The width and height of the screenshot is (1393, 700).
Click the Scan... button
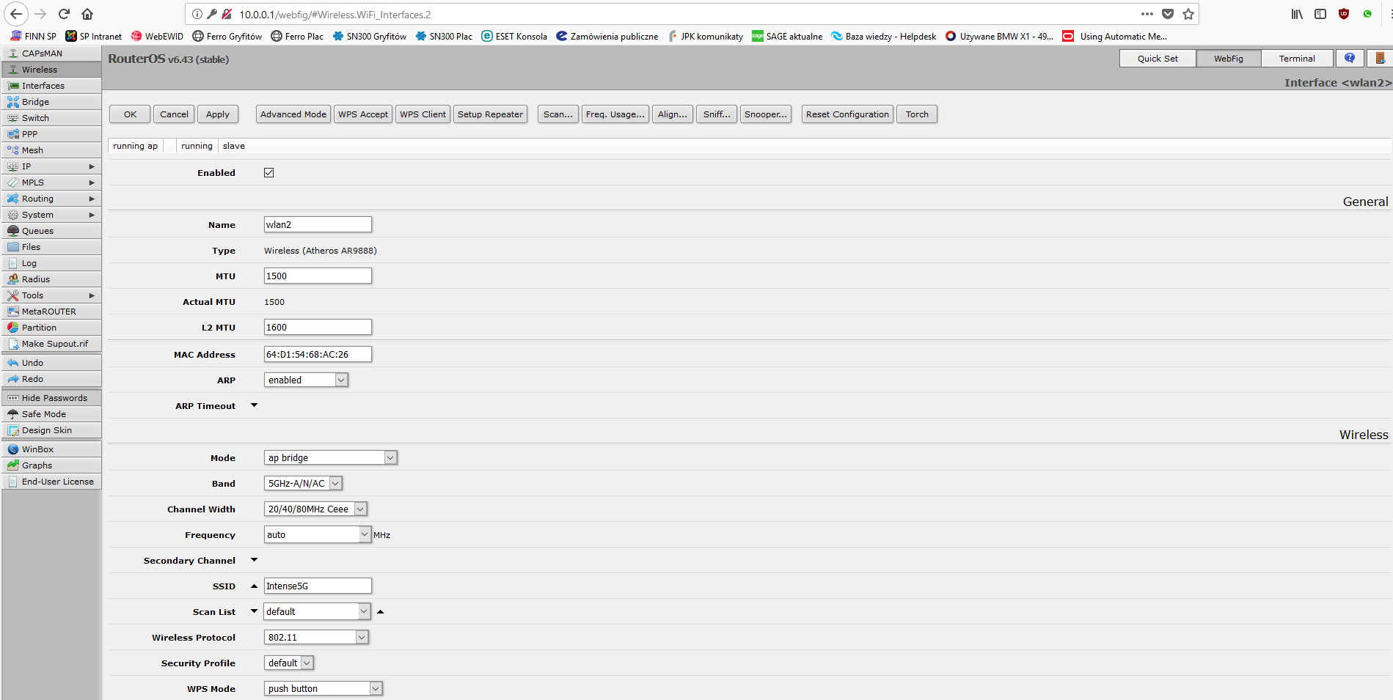[x=558, y=114]
